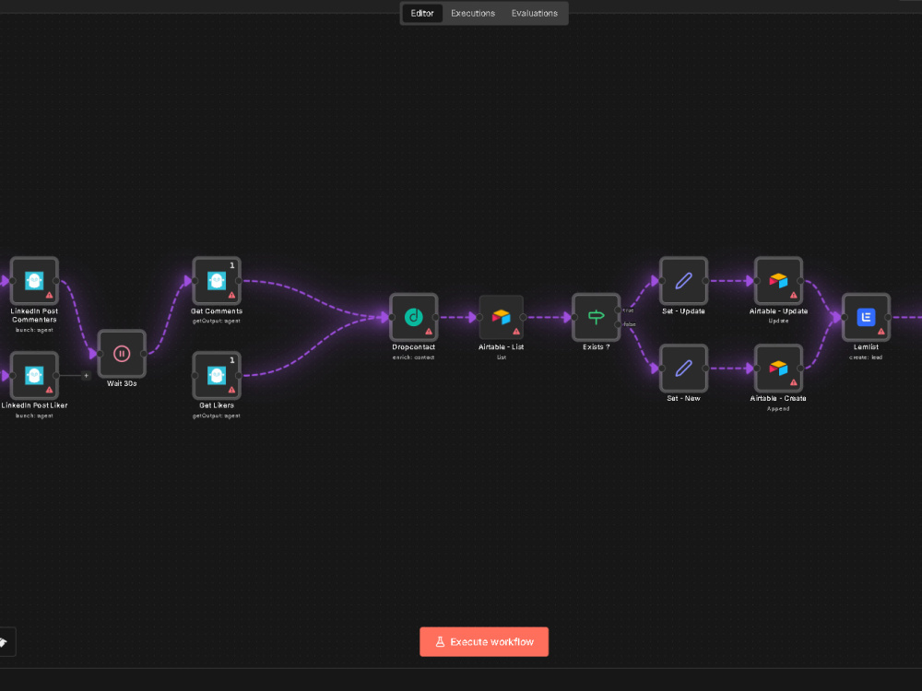Switch to the Editor tab

click(x=422, y=13)
